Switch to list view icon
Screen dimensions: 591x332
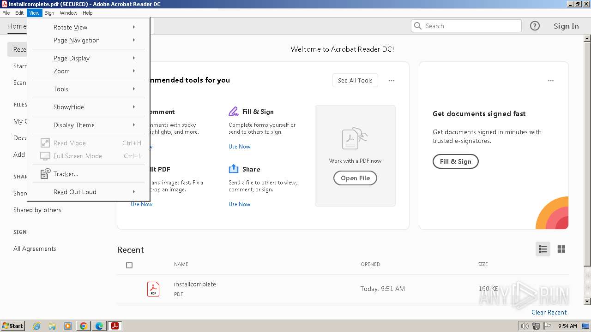pos(543,249)
